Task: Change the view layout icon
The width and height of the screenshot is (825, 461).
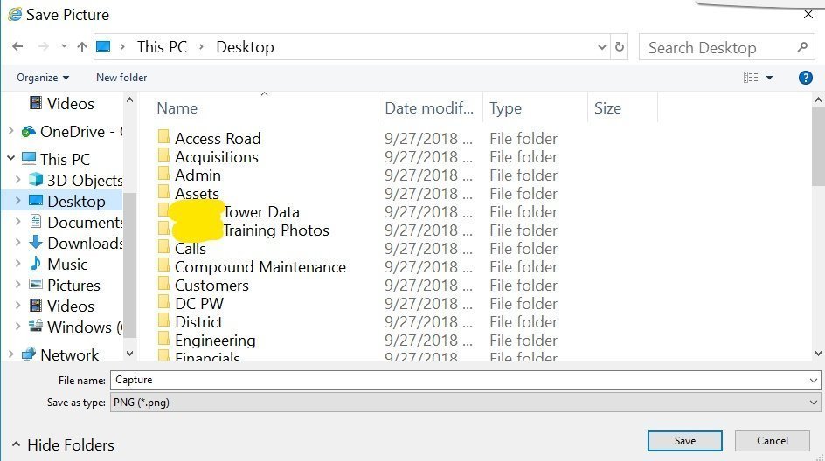Action: click(x=751, y=78)
